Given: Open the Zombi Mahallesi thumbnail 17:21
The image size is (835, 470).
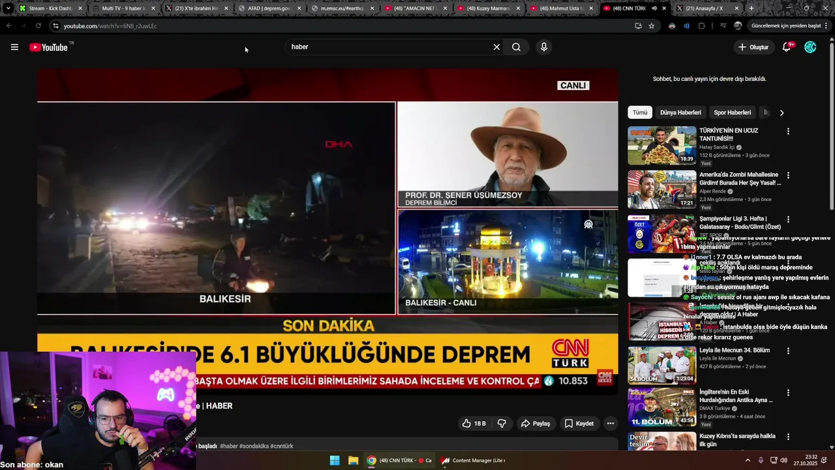Looking at the screenshot, I should coord(662,189).
